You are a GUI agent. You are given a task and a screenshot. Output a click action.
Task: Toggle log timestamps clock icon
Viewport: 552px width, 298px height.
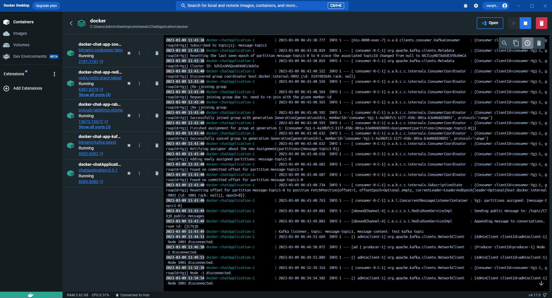[527, 43]
